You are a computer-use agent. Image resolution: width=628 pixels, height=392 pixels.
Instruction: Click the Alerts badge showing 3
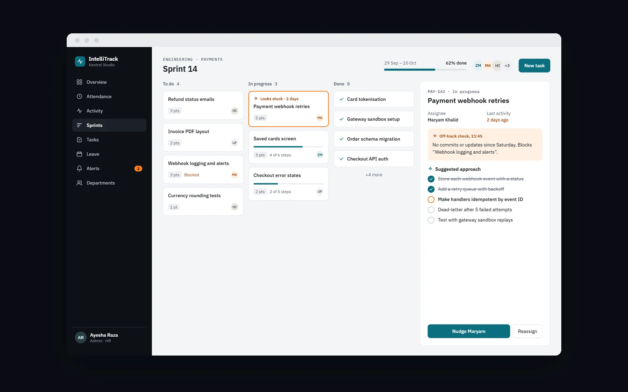pyautogui.click(x=138, y=169)
